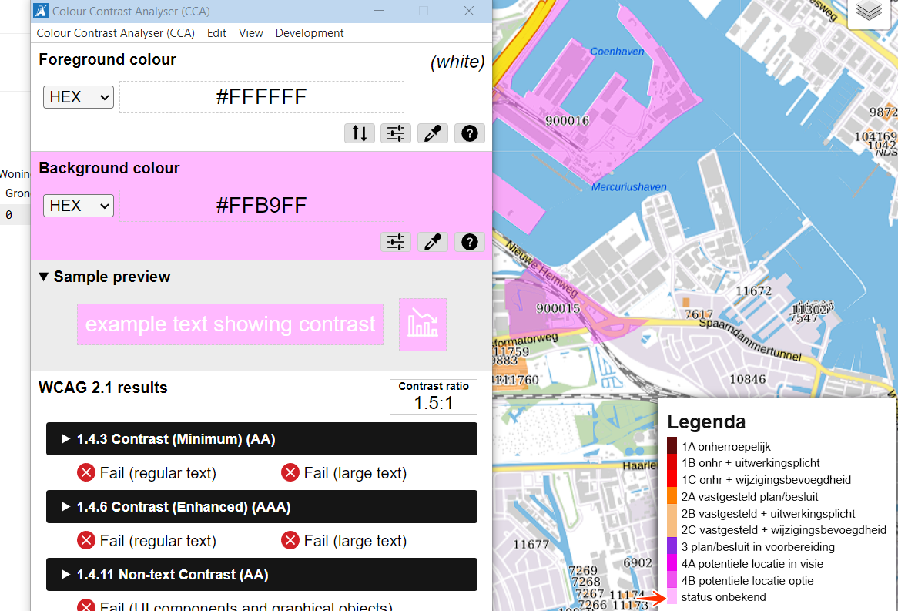The width and height of the screenshot is (898, 611).
Task: Click the background hex value #FFB9FF field
Action: click(x=262, y=206)
